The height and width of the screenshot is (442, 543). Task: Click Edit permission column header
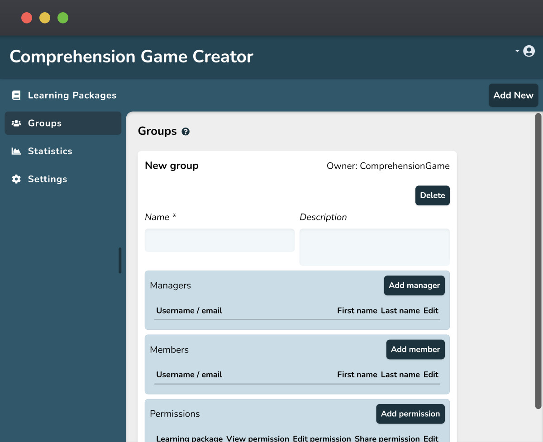(322, 438)
